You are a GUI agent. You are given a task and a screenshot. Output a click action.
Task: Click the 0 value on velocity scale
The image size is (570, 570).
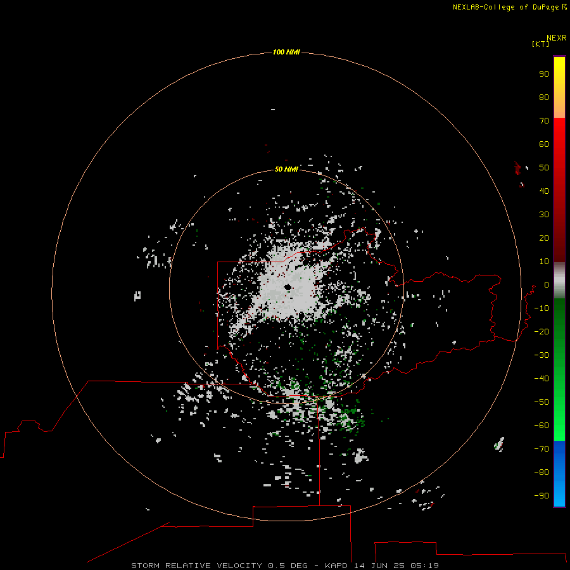(x=547, y=284)
